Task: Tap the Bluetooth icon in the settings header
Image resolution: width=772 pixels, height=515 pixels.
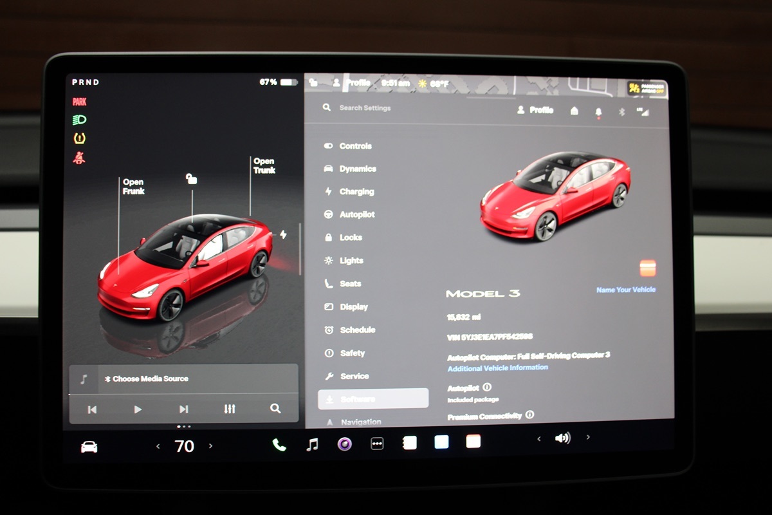Action: (x=621, y=111)
